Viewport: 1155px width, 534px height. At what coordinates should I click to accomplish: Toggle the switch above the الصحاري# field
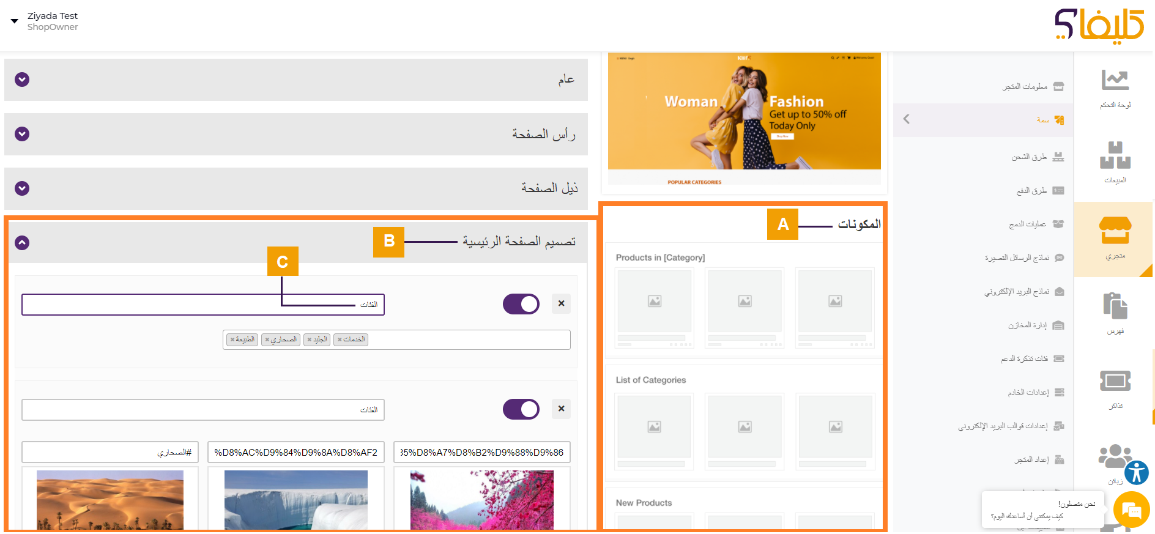click(521, 409)
